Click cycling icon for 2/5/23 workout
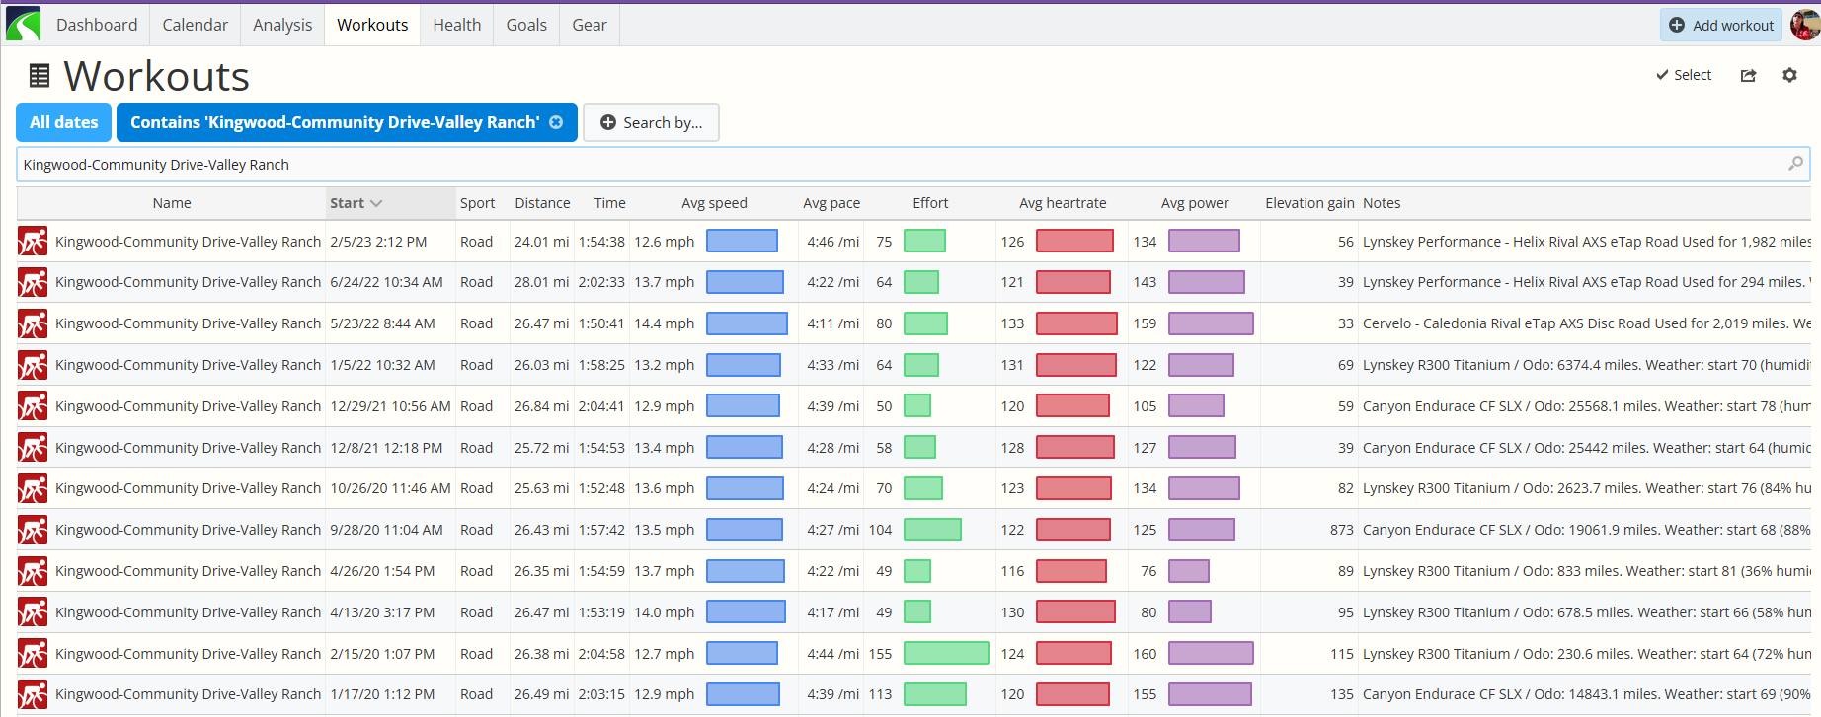Image resolution: width=1821 pixels, height=717 pixels. pos(33,242)
